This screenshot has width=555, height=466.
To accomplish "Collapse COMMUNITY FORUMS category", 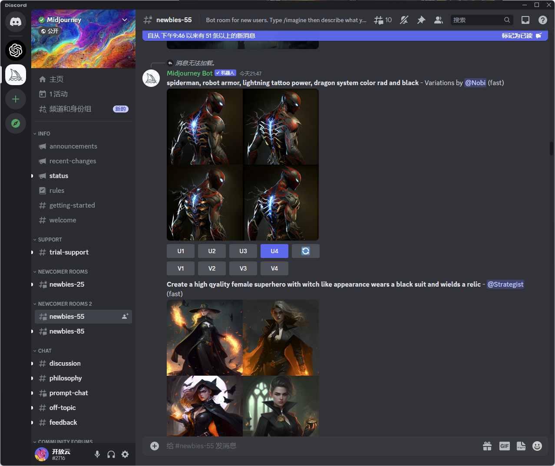I will pos(63,441).
